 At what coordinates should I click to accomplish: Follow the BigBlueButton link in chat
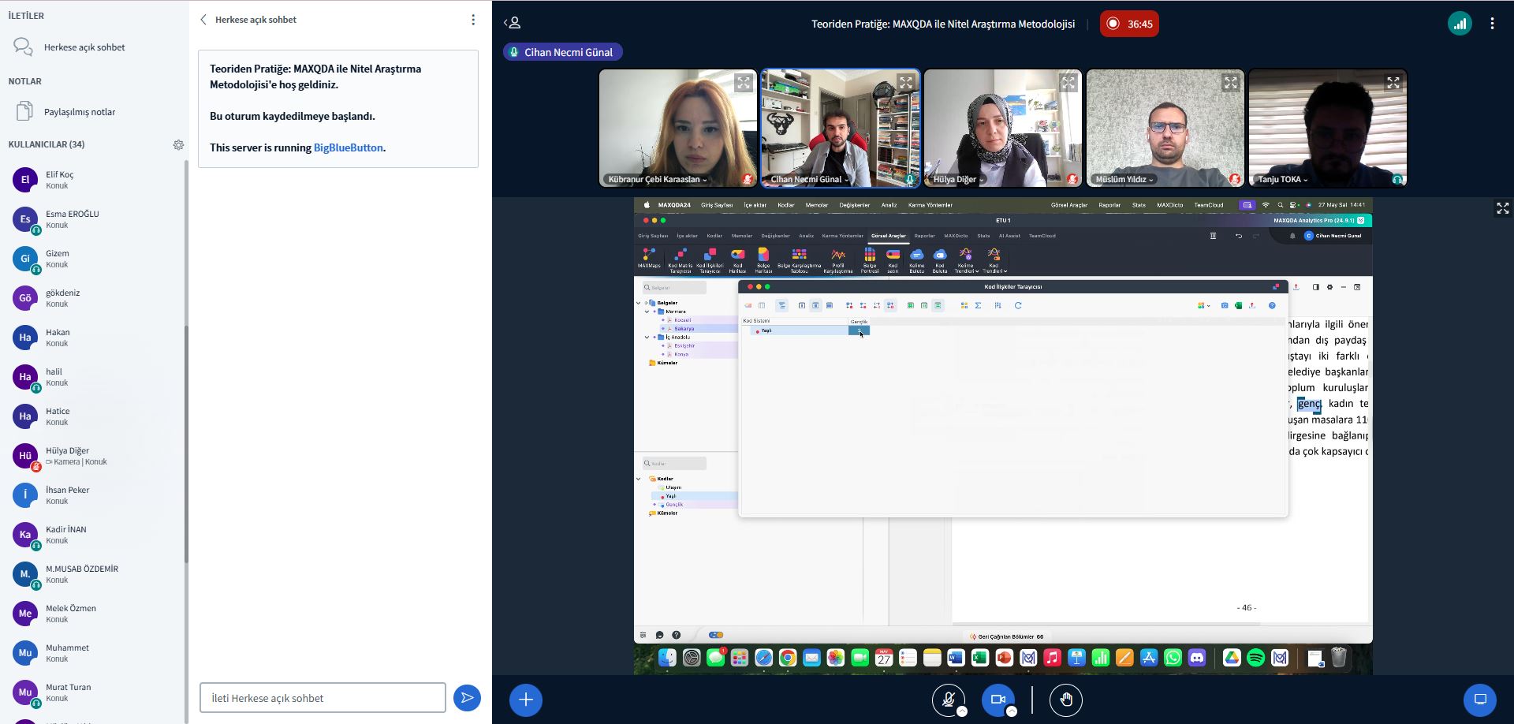(348, 147)
